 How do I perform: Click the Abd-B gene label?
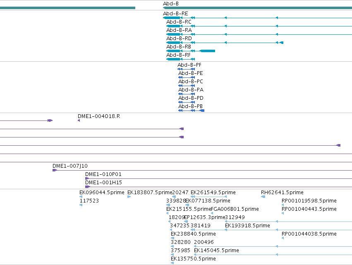tap(171, 4)
